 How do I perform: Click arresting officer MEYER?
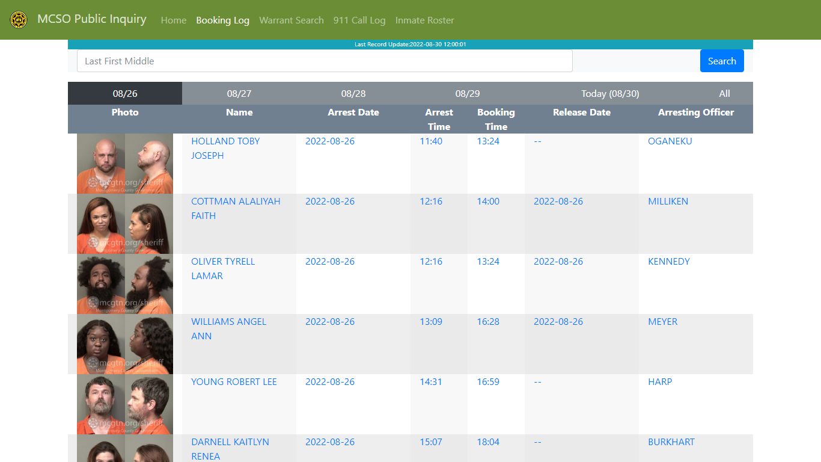(662, 321)
